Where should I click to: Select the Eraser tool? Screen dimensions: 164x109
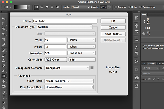[4, 71]
